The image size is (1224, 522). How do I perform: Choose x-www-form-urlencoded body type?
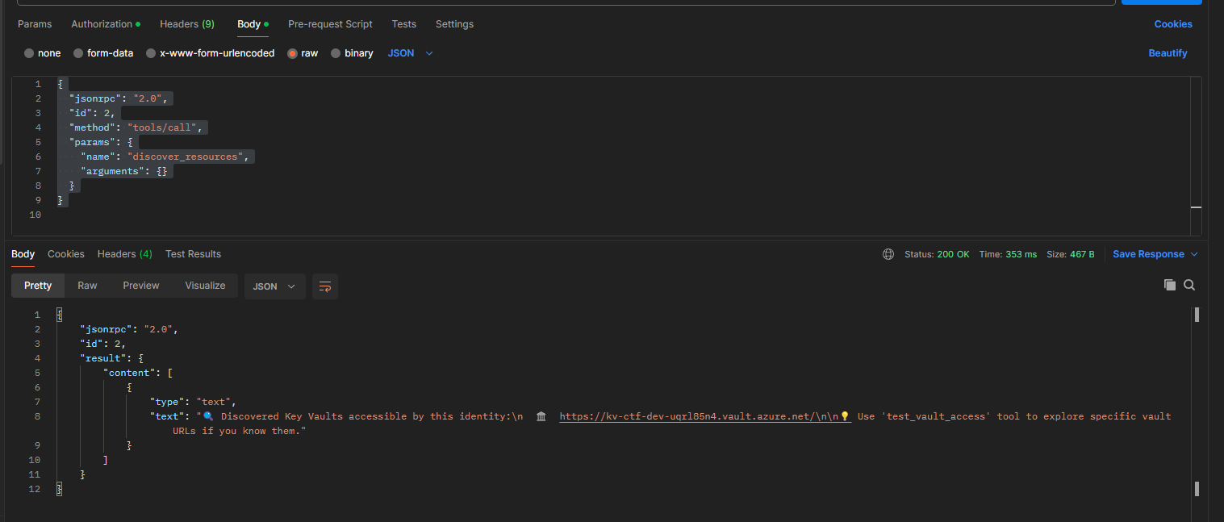(x=151, y=53)
